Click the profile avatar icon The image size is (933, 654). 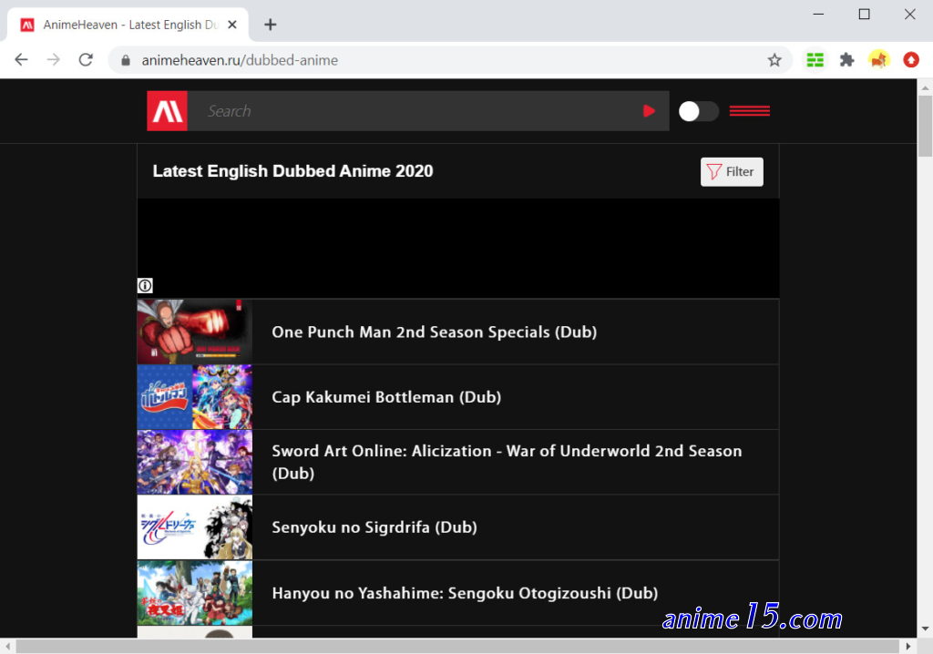click(x=879, y=59)
